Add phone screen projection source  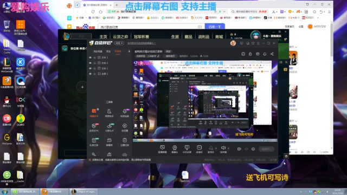(x=187, y=149)
